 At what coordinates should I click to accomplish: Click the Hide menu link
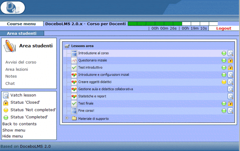(x=12, y=136)
